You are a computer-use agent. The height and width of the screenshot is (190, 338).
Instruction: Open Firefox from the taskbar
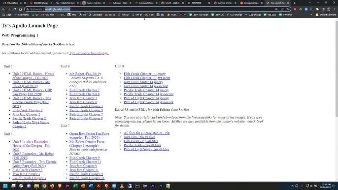tap(52, 186)
